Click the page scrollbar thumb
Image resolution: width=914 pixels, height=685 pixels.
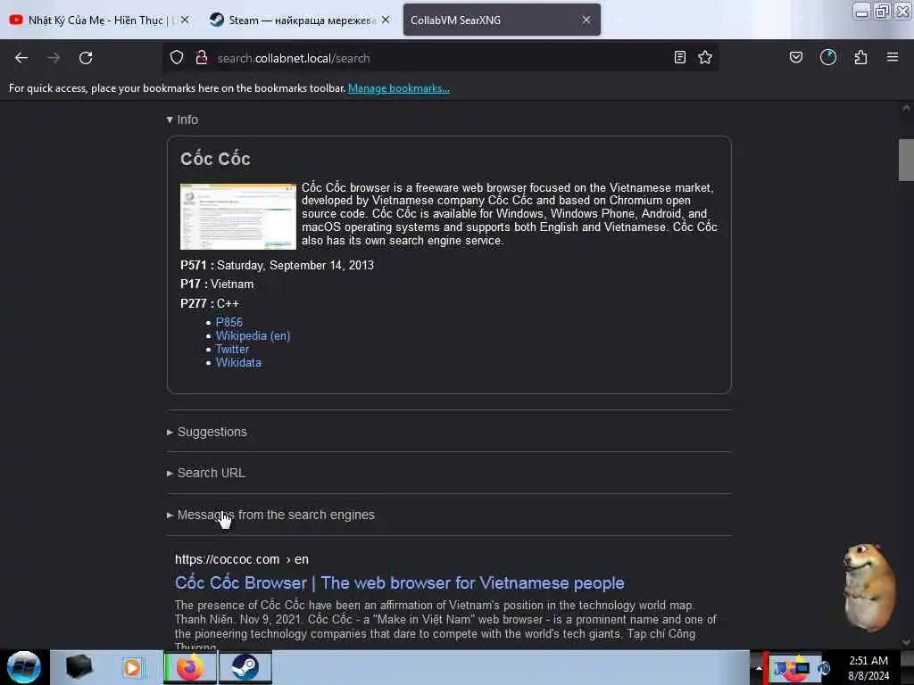click(x=906, y=161)
